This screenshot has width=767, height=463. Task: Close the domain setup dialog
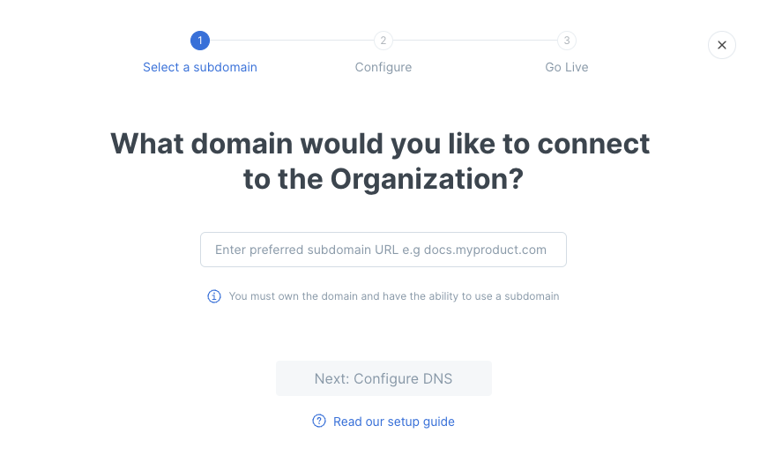[721, 45]
